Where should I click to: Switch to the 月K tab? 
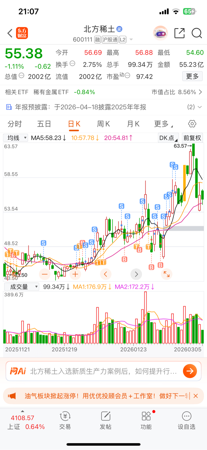(133, 124)
